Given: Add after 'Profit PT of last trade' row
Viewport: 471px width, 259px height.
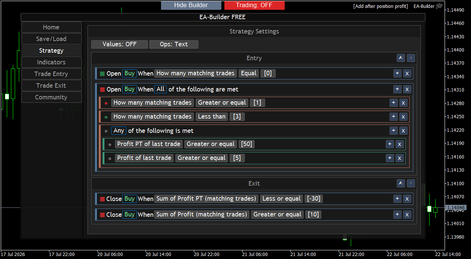Looking at the screenshot, I should [x=390, y=144].
